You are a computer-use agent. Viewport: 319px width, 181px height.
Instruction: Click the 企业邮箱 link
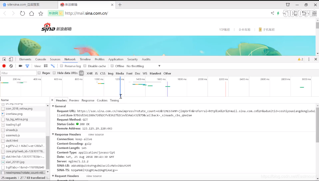(x=244, y=30)
